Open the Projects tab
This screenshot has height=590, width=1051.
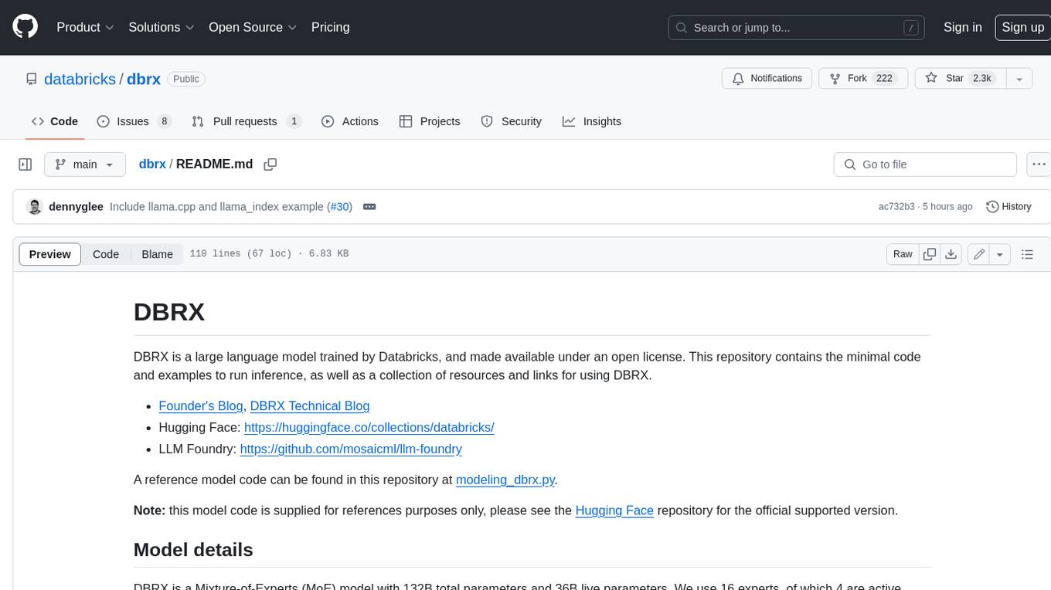coord(430,121)
